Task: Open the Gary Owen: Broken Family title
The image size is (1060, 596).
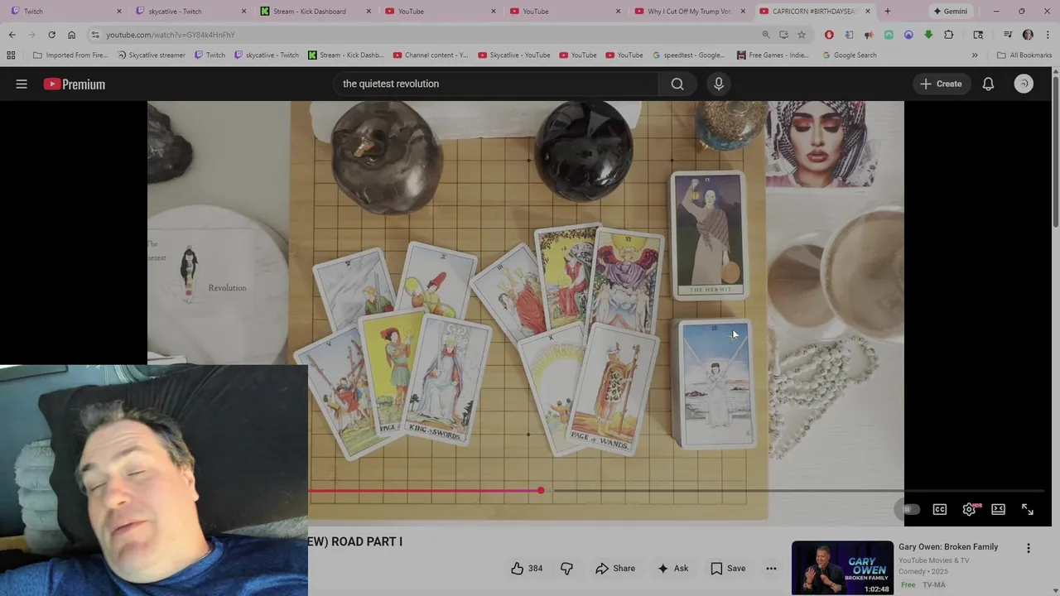Action: (x=948, y=546)
